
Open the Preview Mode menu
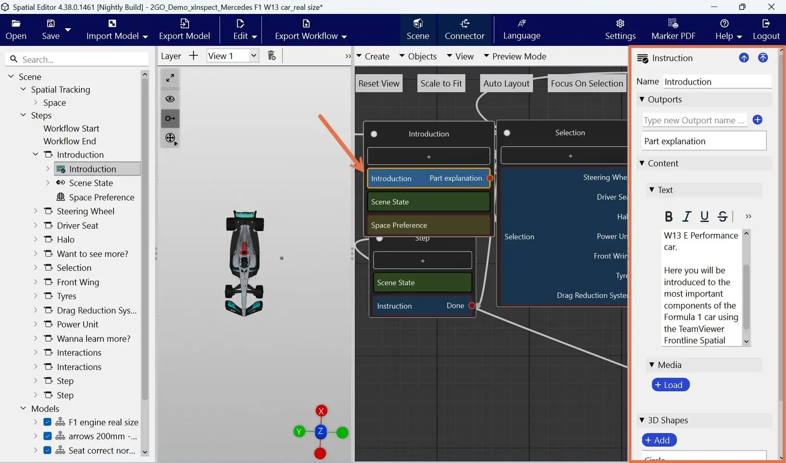[x=515, y=56]
